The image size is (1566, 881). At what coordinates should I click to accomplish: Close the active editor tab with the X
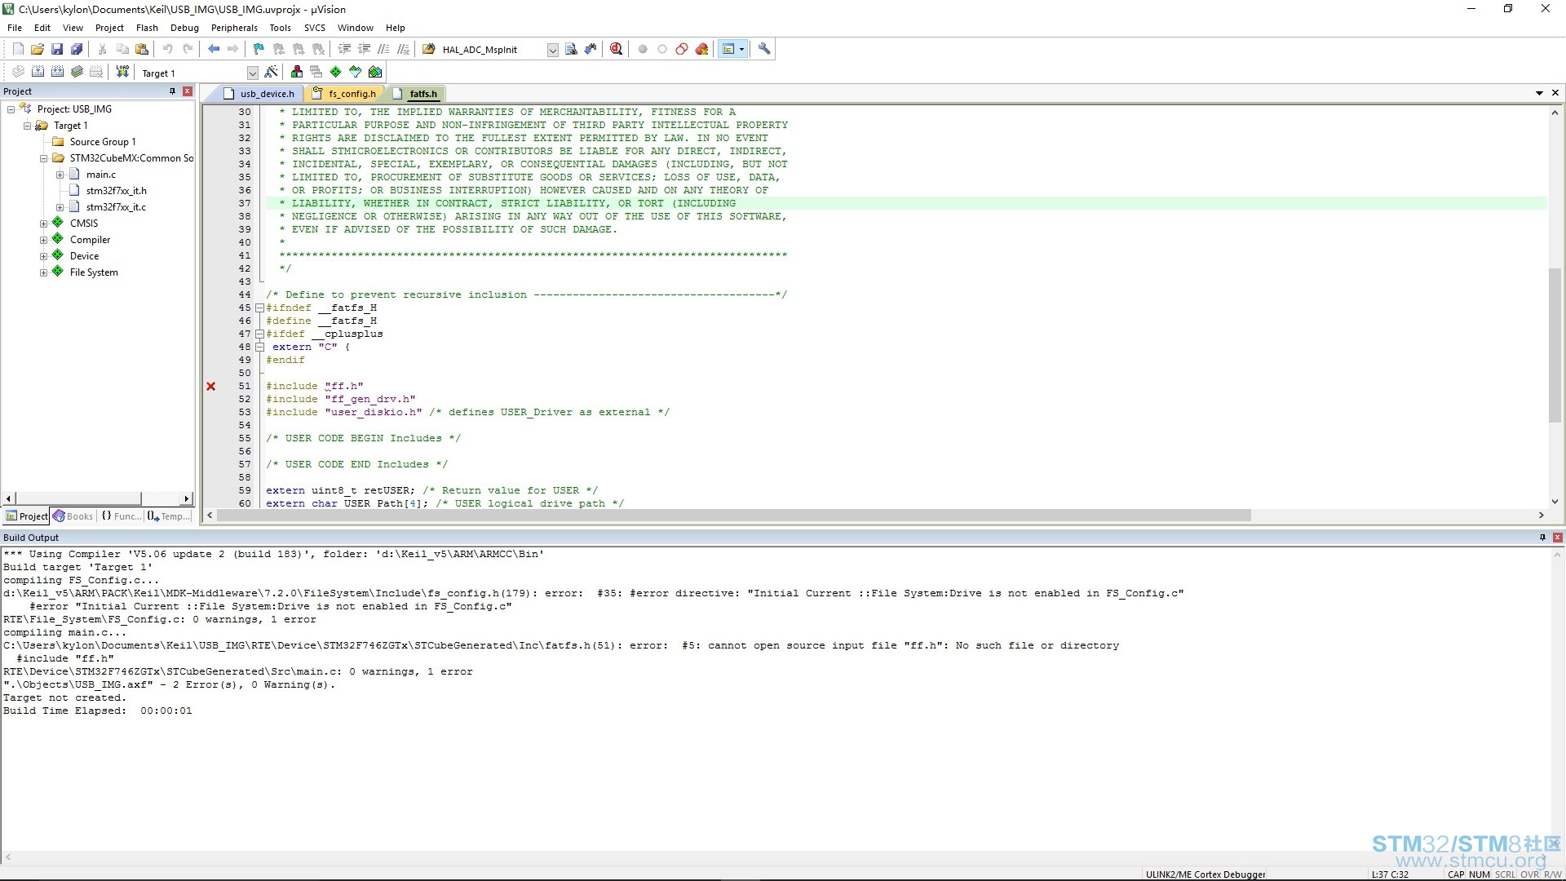[x=1555, y=93]
